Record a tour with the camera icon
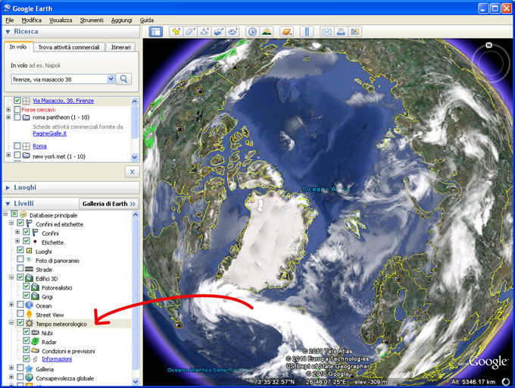This screenshot has width=515, height=388. [x=233, y=32]
